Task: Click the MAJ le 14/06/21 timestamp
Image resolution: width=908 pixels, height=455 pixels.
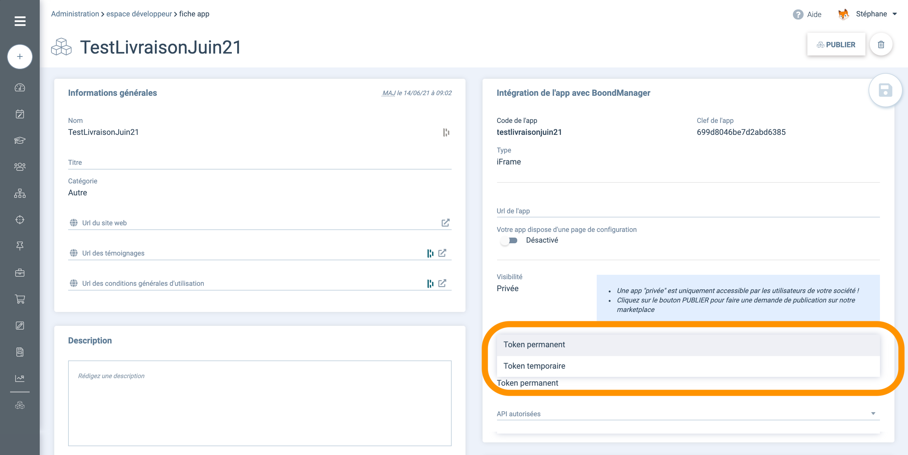Action: pos(417,93)
